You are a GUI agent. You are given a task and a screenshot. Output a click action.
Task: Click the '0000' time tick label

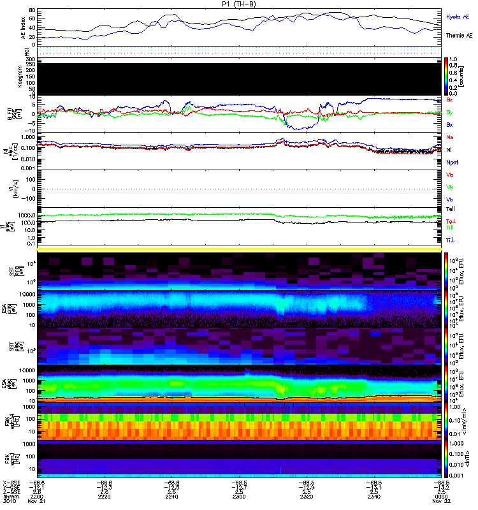coord(441,497)
